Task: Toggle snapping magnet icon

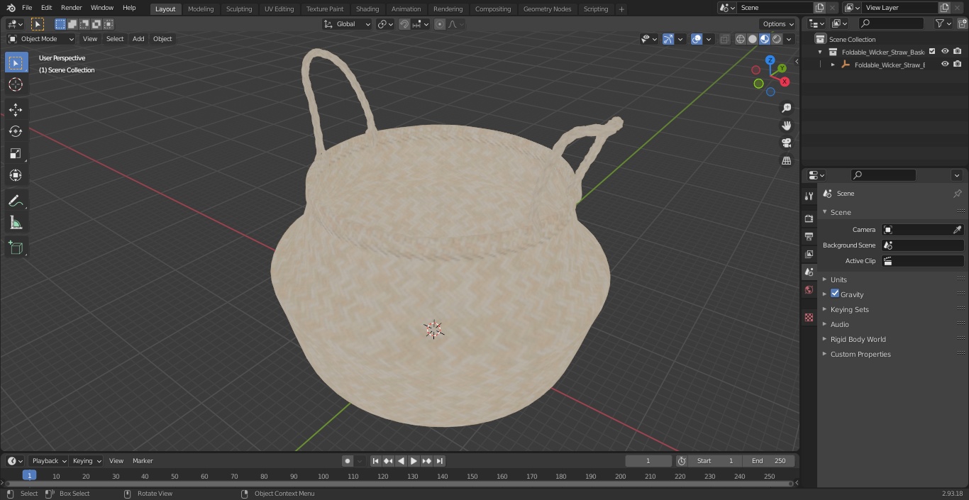Action: (x=404, y=24)
